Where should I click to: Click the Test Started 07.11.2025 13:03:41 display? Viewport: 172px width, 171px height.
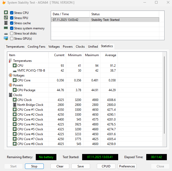point(100,157)
